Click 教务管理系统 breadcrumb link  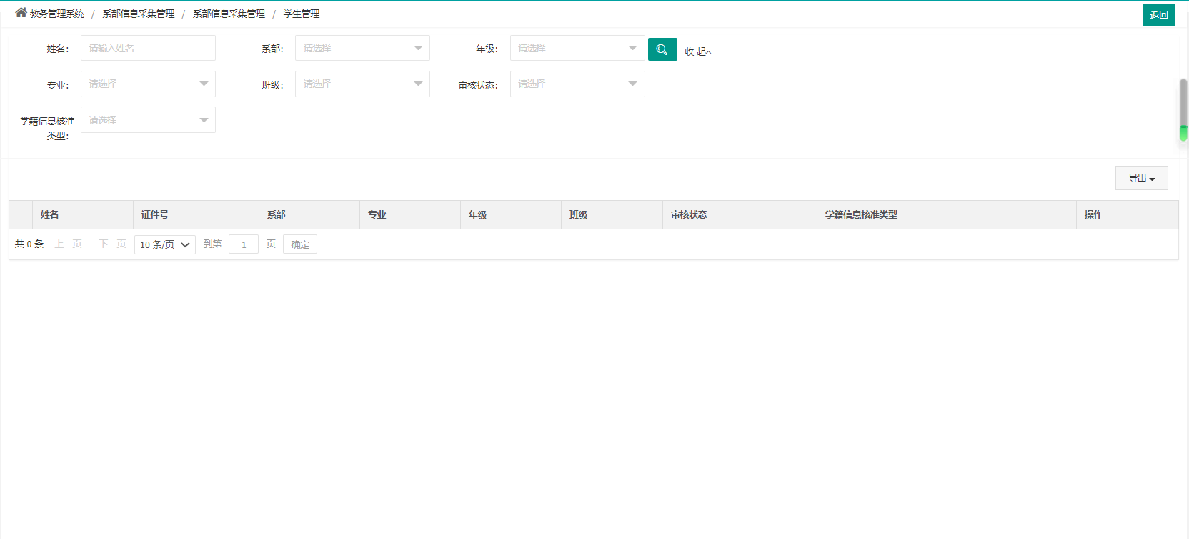pos(57,14)
